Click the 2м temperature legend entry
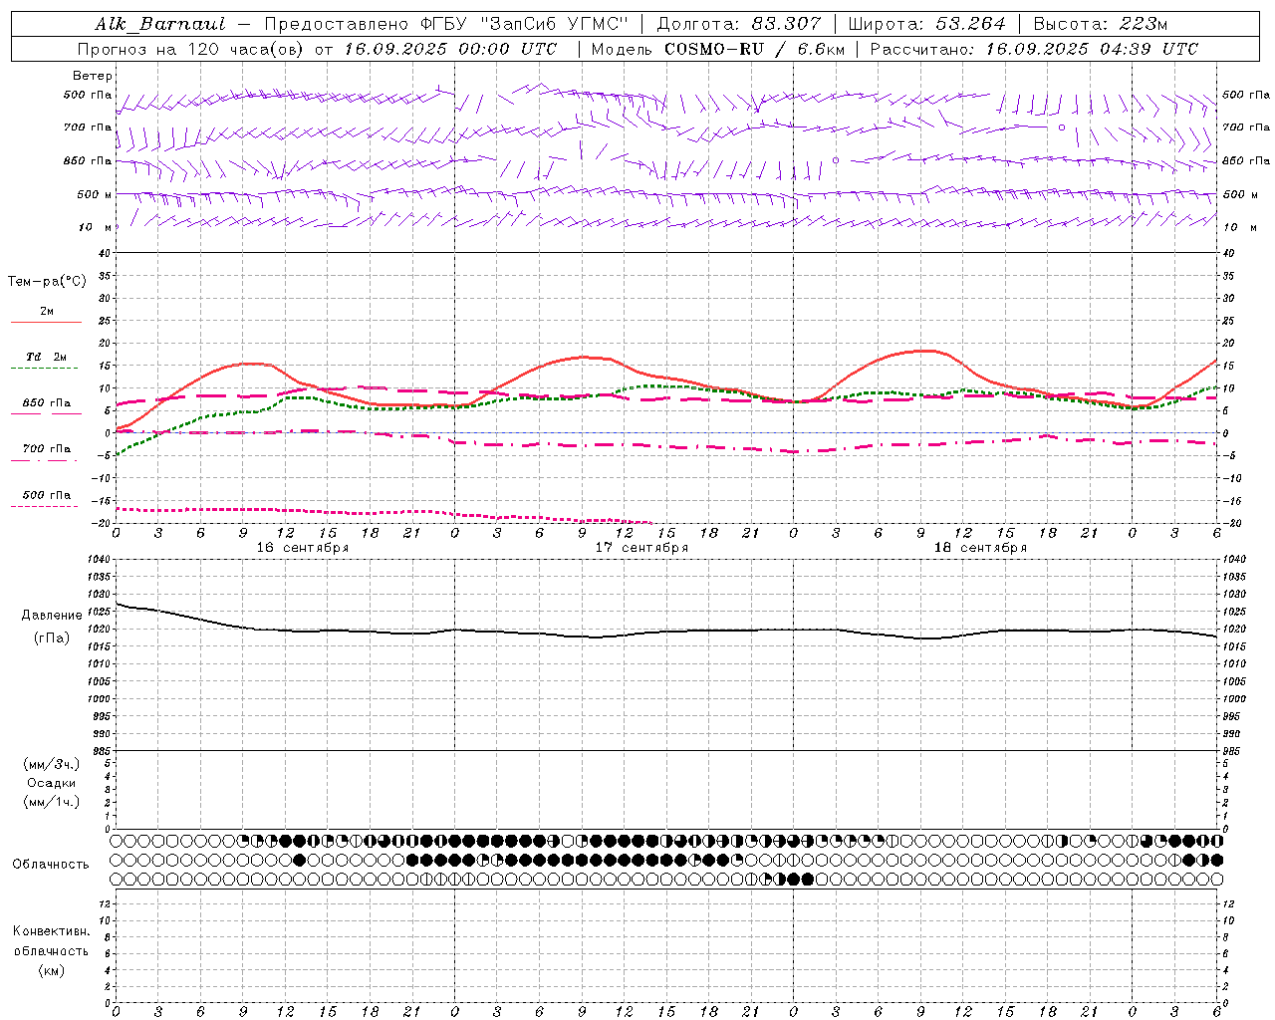 coord(47,312)
